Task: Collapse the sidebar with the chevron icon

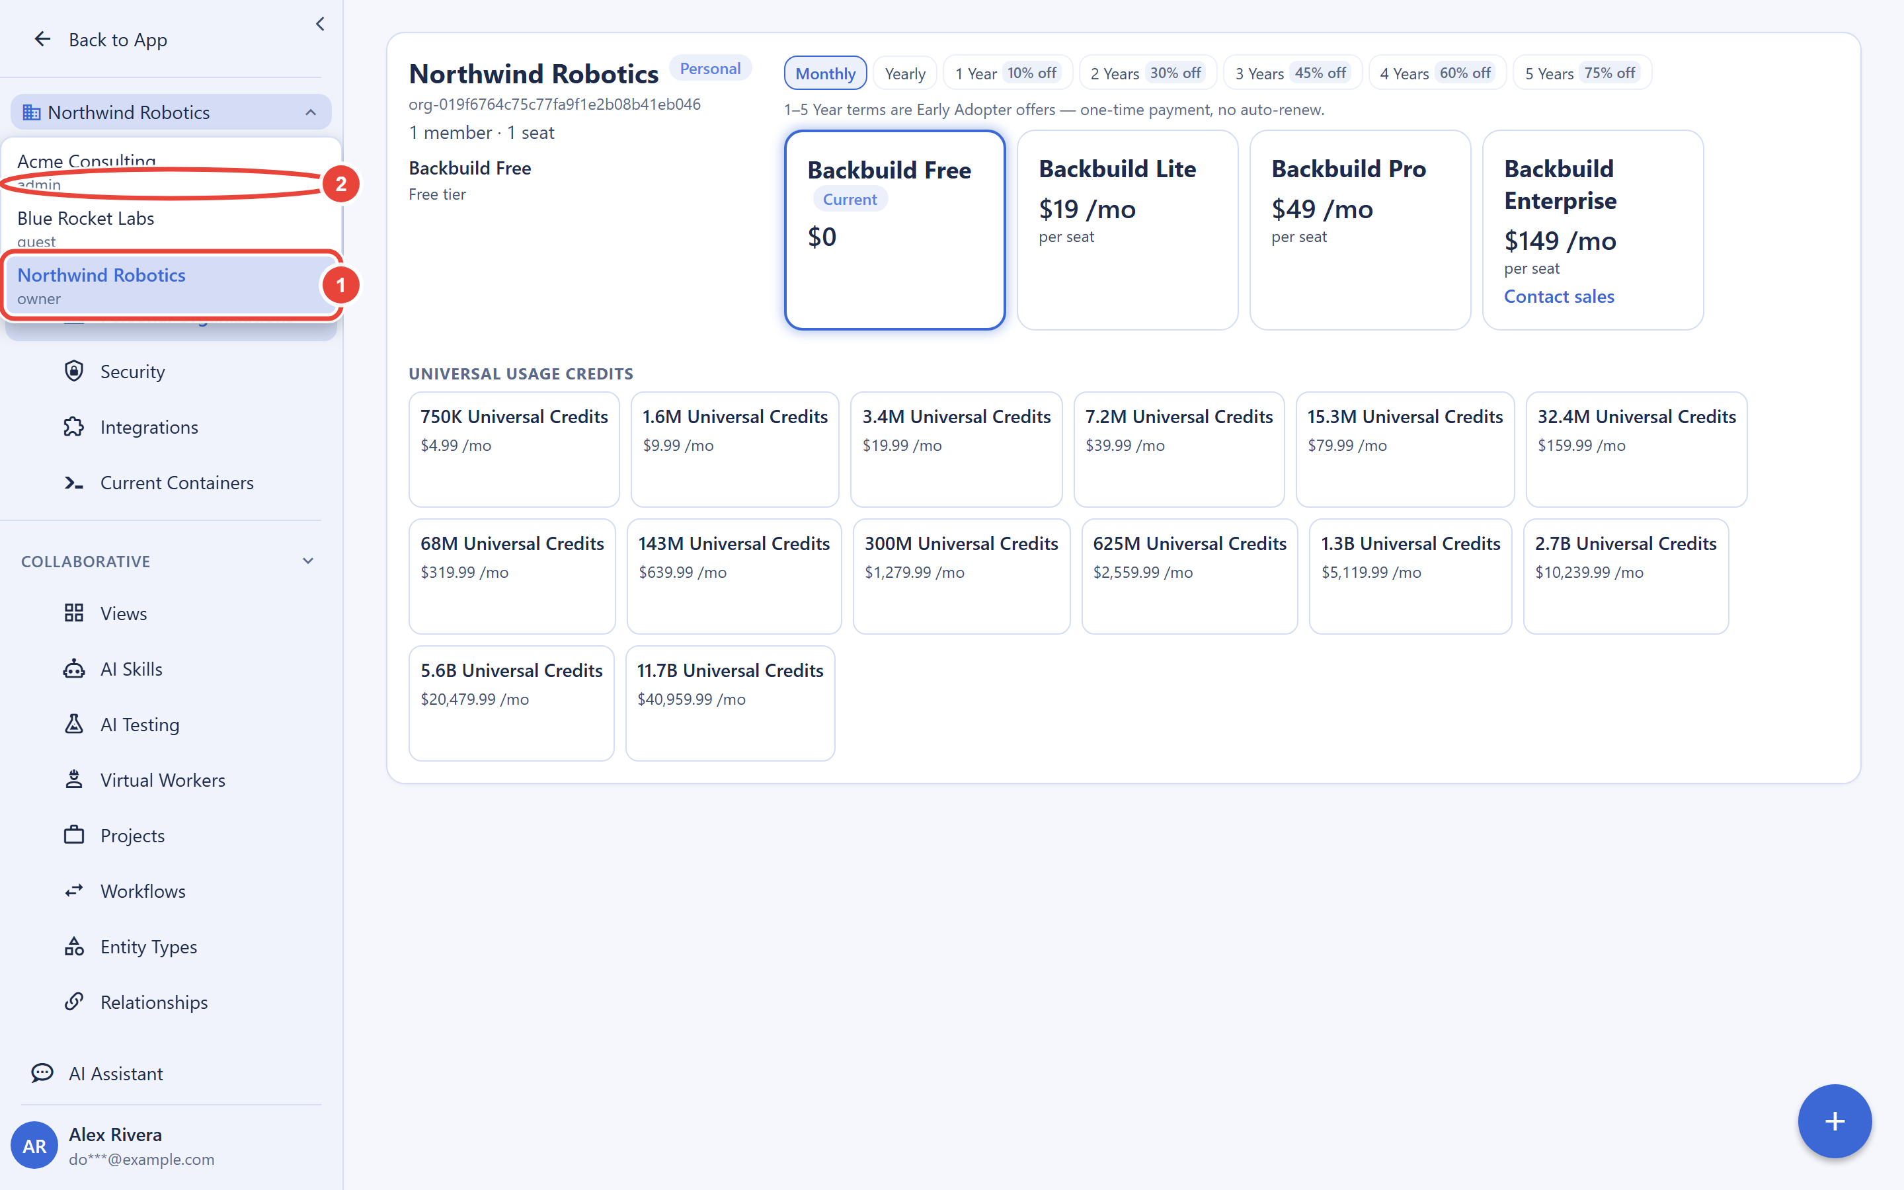Action: coord(320,24)
